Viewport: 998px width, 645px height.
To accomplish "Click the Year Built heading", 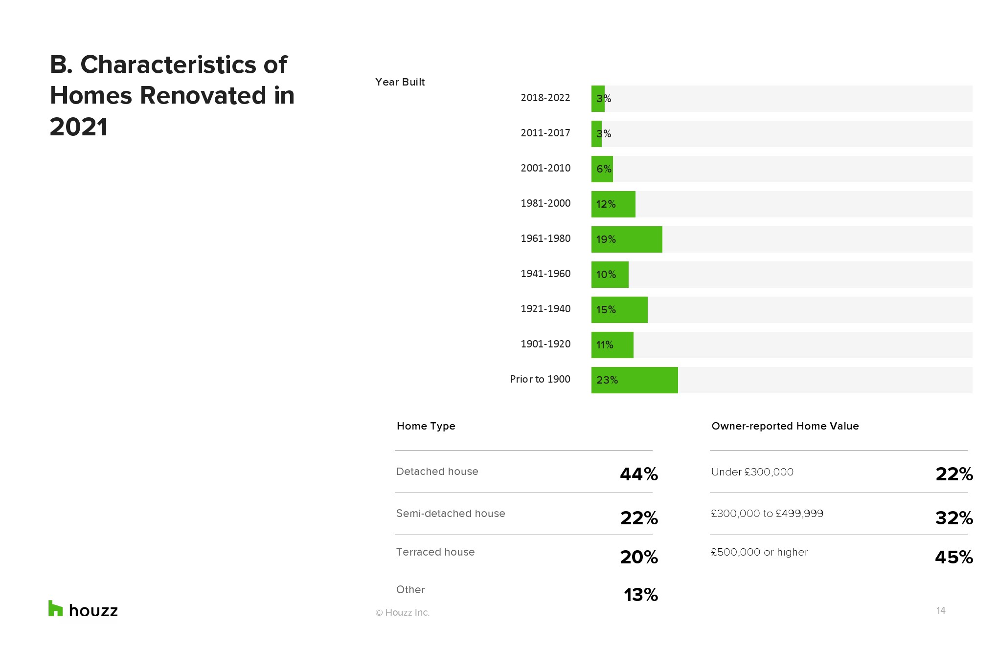I will click(x=400, y=82).
